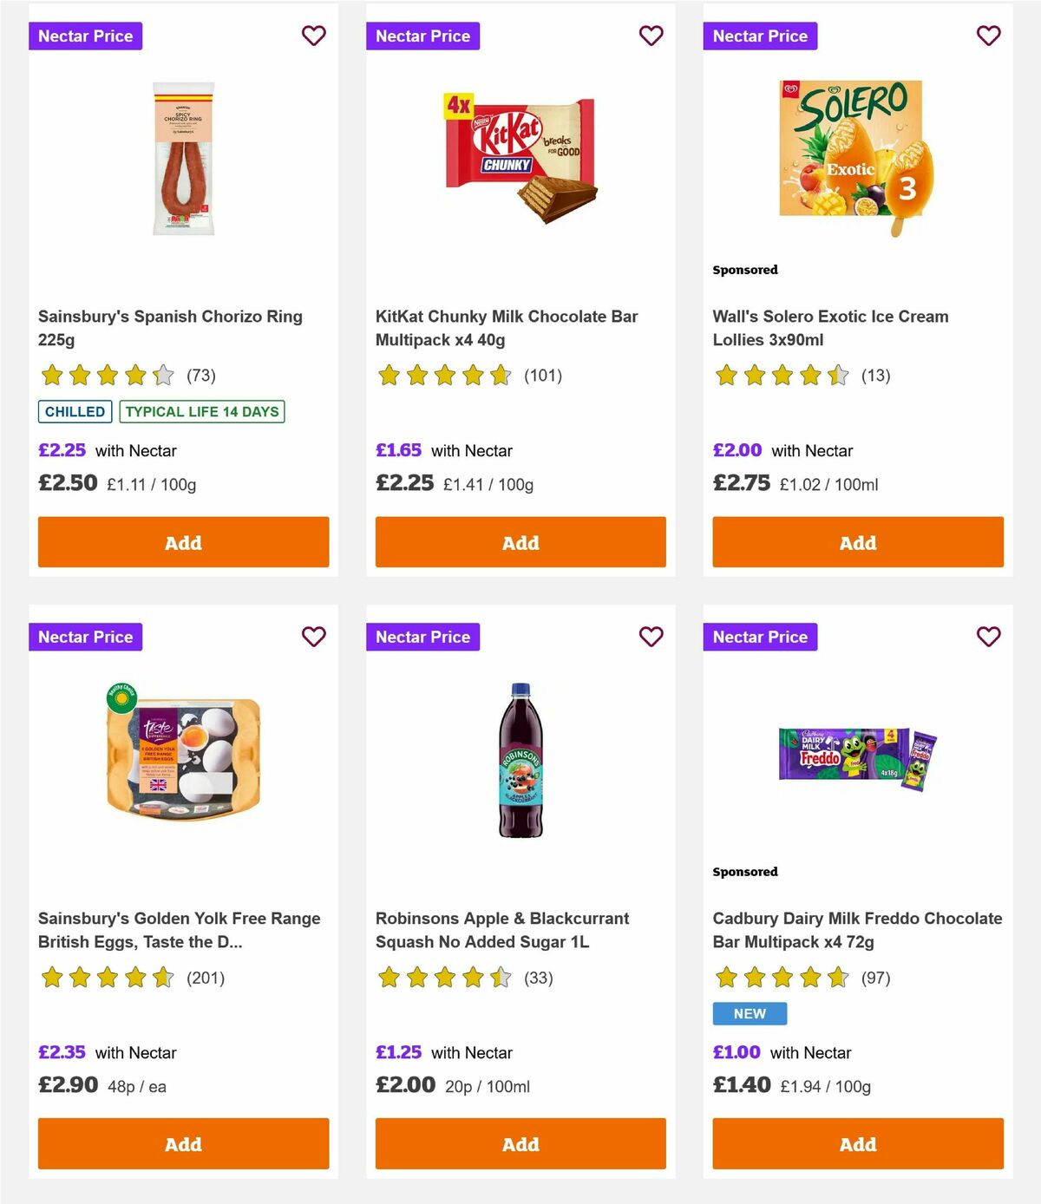Open reviews (97) for Cadbury Freddo
This screenshot has width=1041, height=1204.
tap(875, 978)
